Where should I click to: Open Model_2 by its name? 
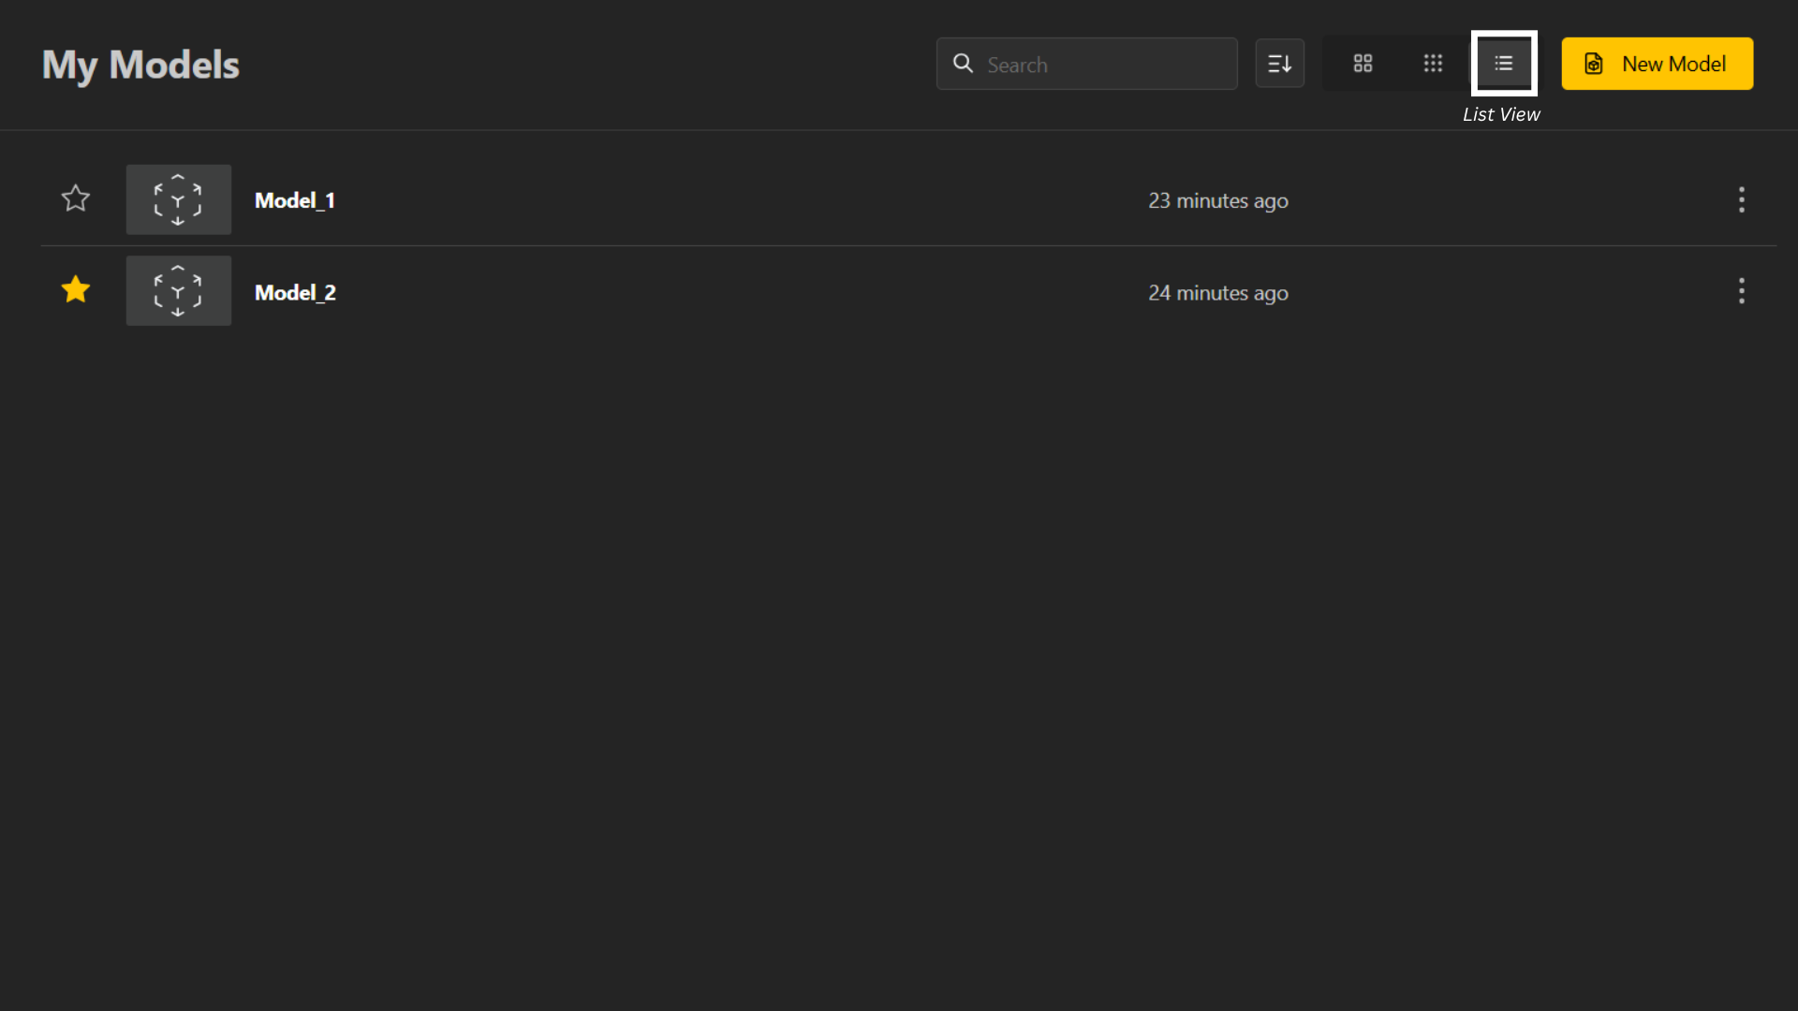click(x=295, y=292)
